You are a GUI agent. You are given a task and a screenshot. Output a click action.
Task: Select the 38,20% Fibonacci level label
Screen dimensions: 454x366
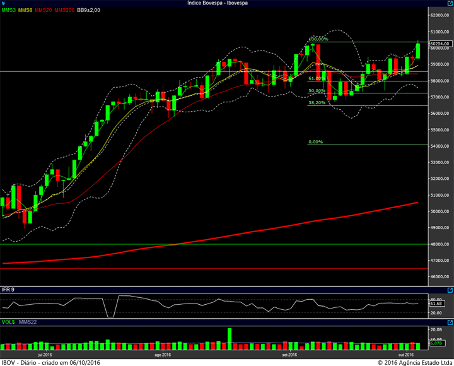[317, 103]
